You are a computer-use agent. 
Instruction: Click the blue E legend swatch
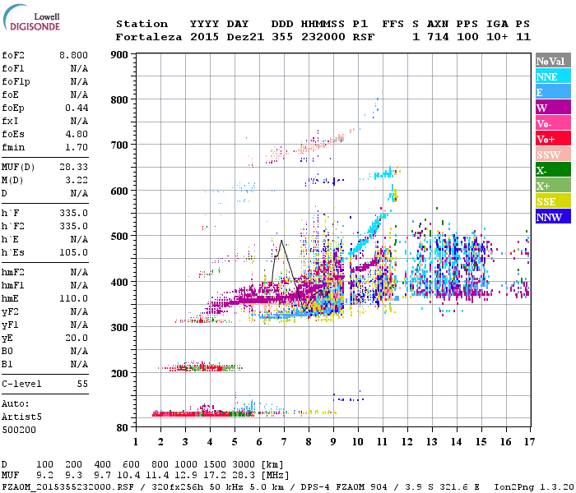coord(553,92)
